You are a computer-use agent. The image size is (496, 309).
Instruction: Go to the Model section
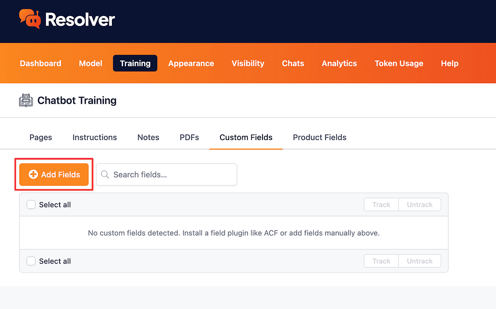[91, 63]
